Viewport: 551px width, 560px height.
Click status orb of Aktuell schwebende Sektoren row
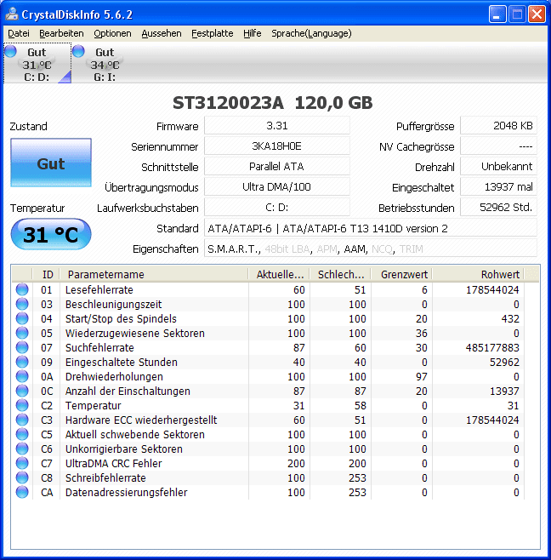coord(22,434)
